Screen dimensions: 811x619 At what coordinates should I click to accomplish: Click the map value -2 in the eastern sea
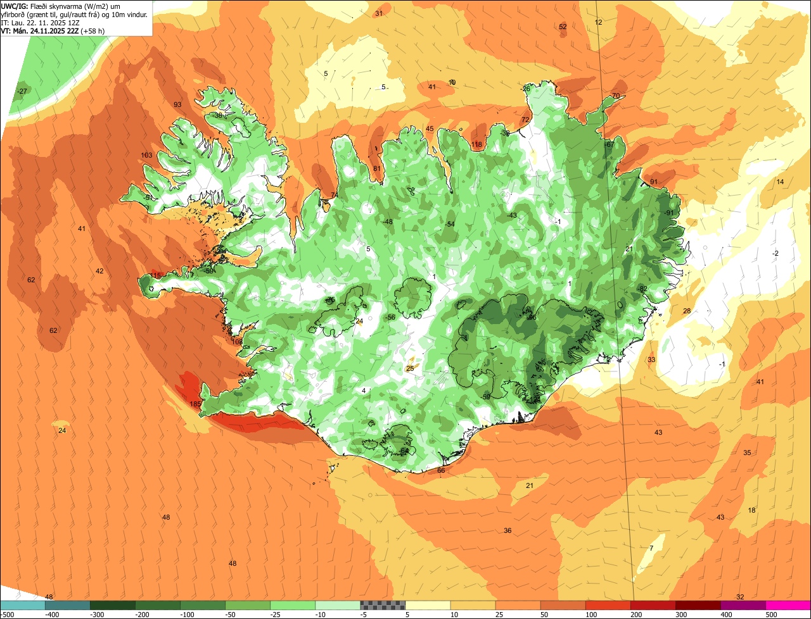[775, 253]
